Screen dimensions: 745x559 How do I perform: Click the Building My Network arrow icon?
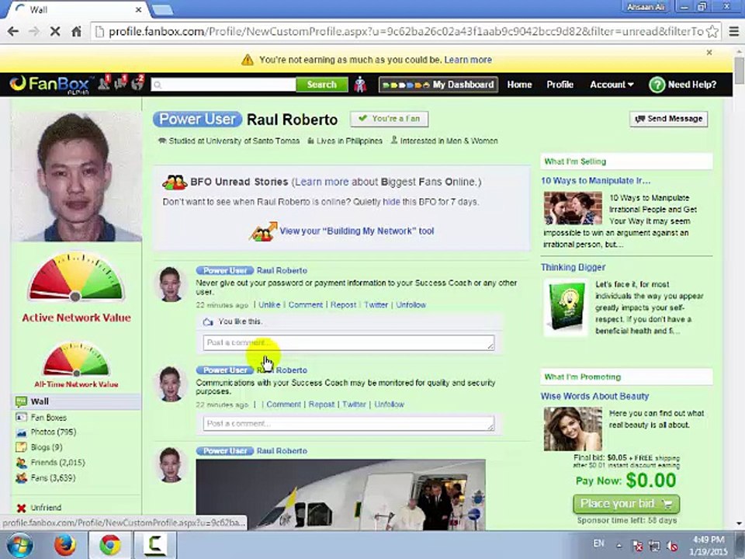coord(263,231)
